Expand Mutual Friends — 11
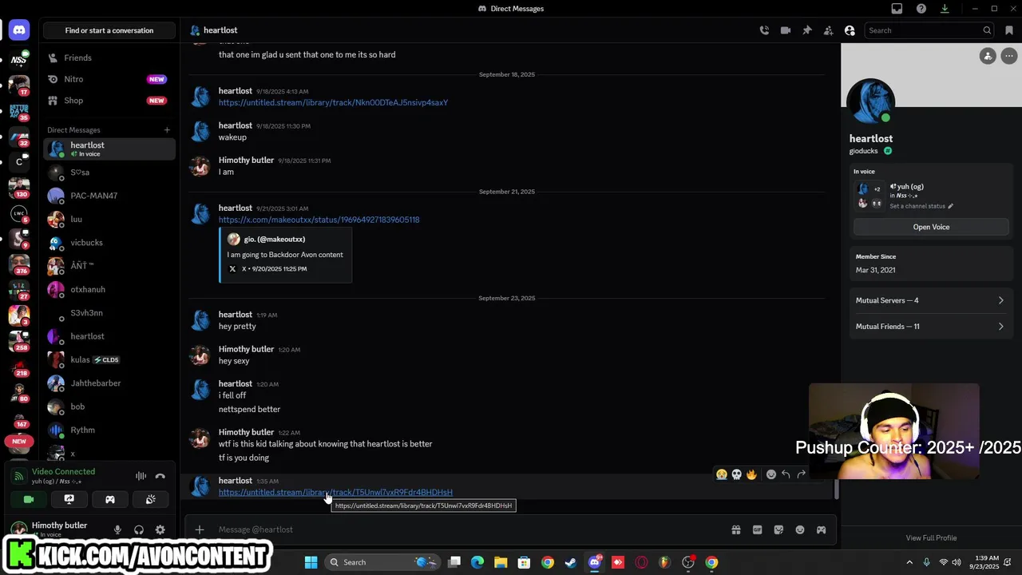This screenshot has height=575, width=1022. [931, 326]
